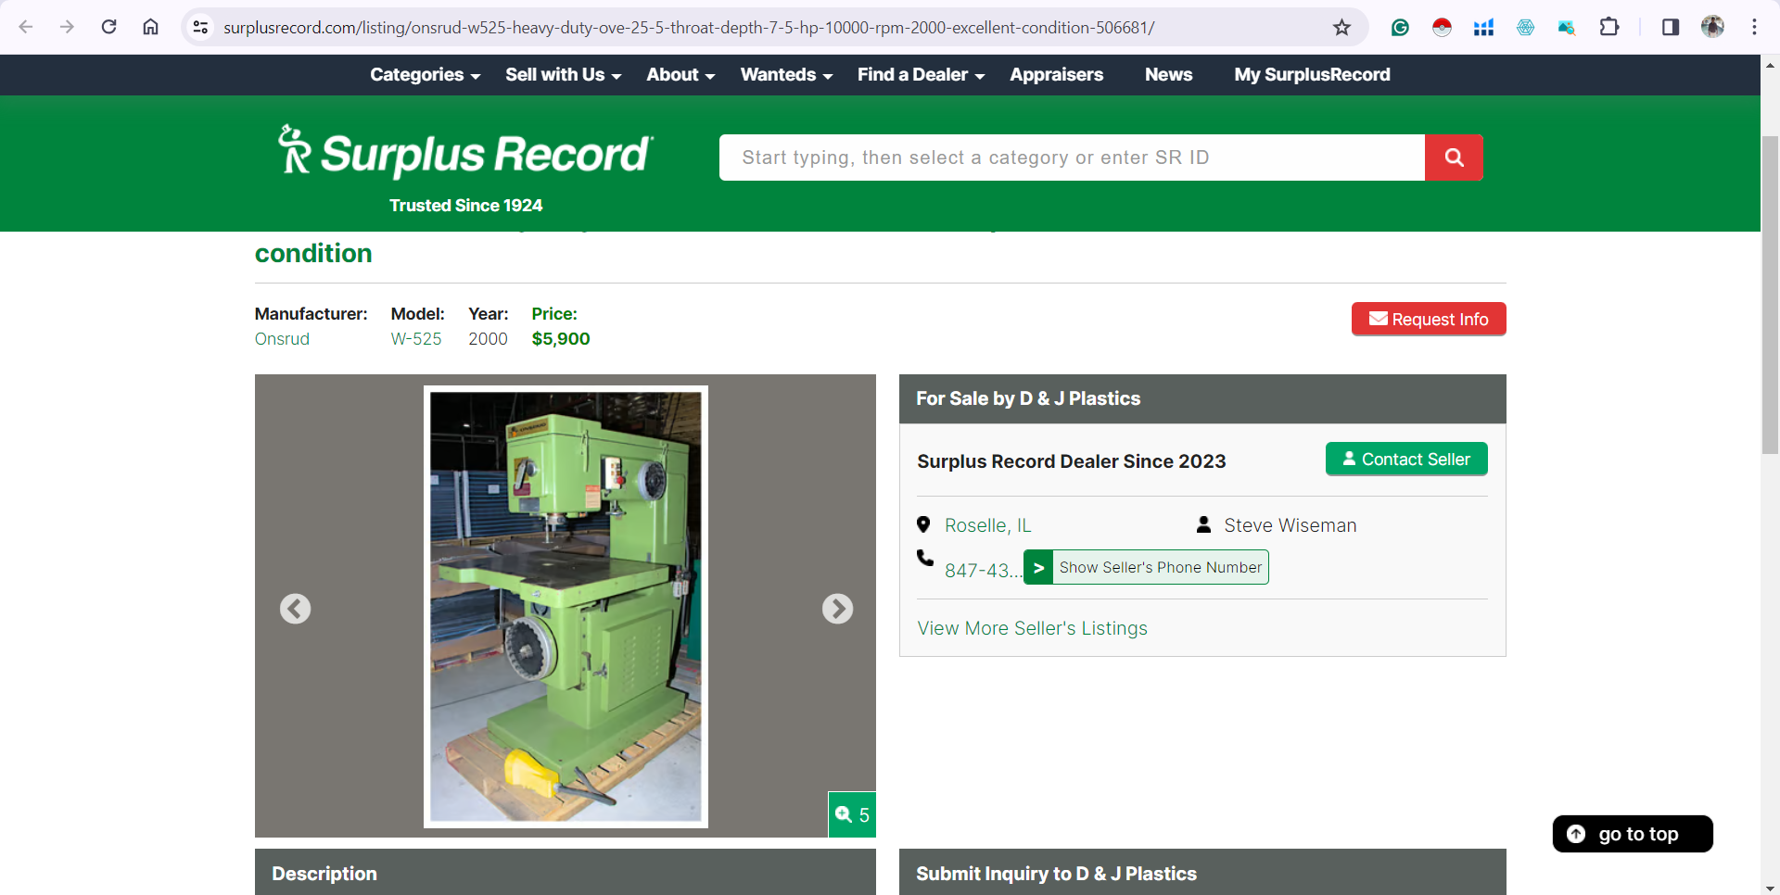This screenshot has width=1780, height=895.
Task: Click the year value 2000
Action: (x=488, y=339)
